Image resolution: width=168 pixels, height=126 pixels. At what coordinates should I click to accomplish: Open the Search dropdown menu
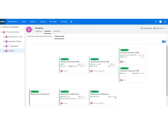[x=33, y=22]
